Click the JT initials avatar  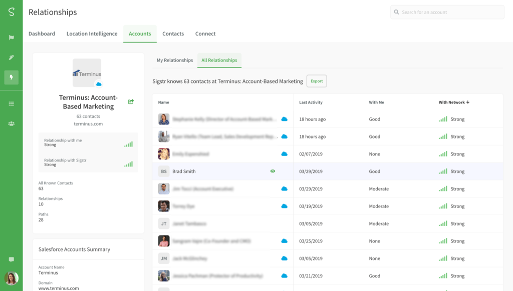tap(164, 223)
